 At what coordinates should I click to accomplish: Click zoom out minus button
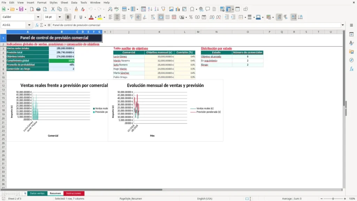(x=321, y=199)
